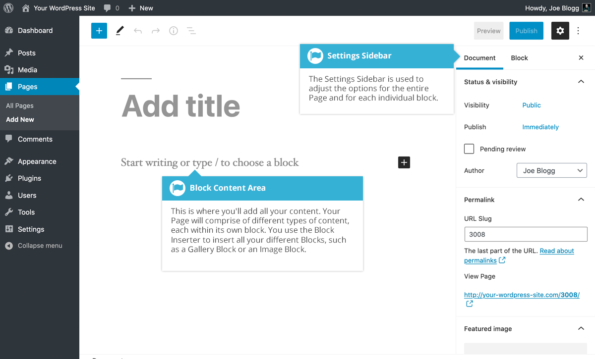Collapse the Permalink section
Viewport: 595px width, 359px height.
[581, 199]
